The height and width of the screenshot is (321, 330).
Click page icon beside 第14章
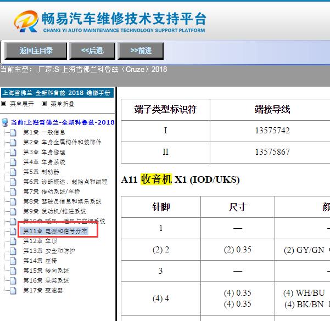[13, 261]
